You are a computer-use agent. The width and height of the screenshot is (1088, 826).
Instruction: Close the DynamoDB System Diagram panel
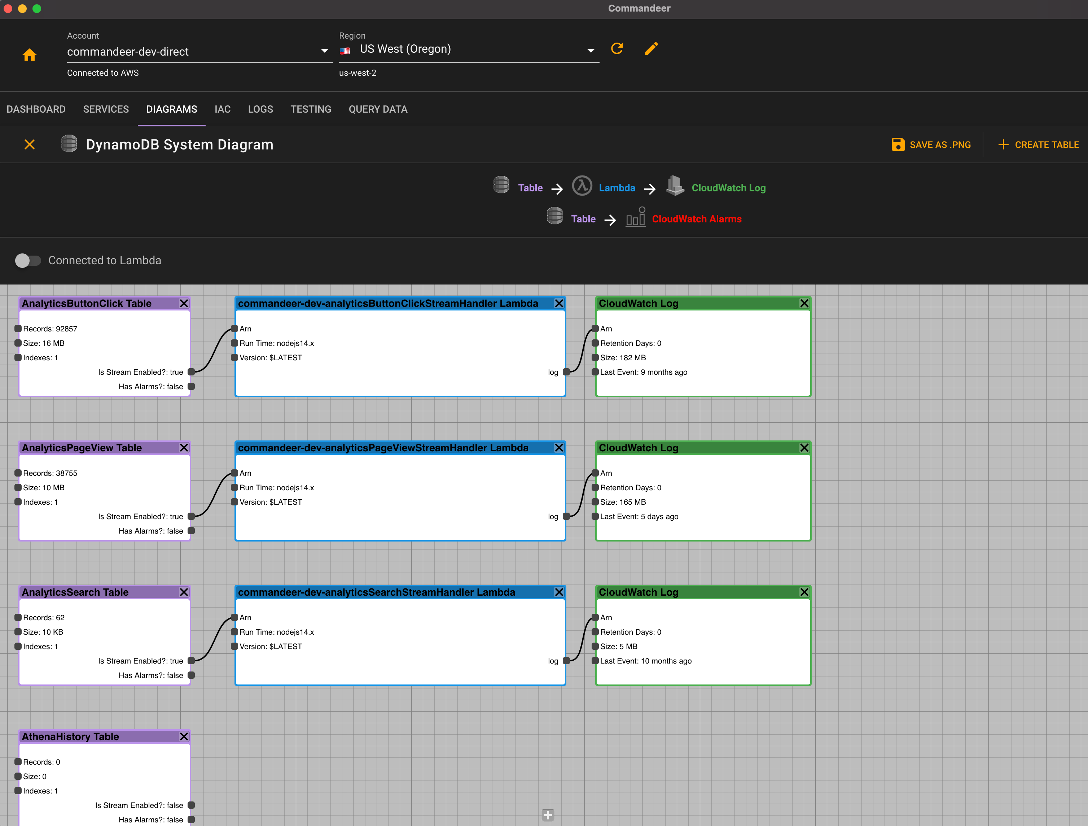point(30,144)
